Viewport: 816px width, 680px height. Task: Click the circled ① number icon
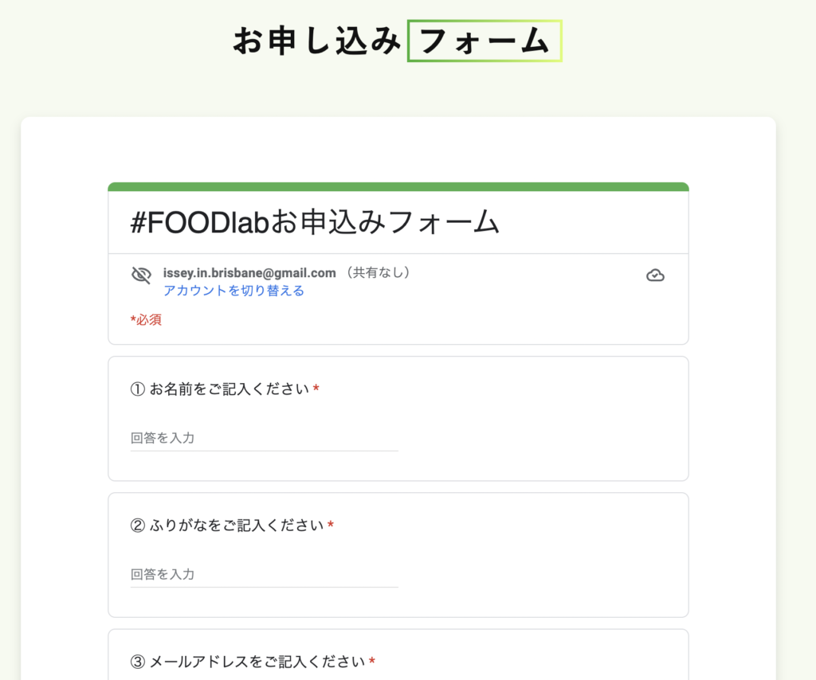[x=137, y=389]
